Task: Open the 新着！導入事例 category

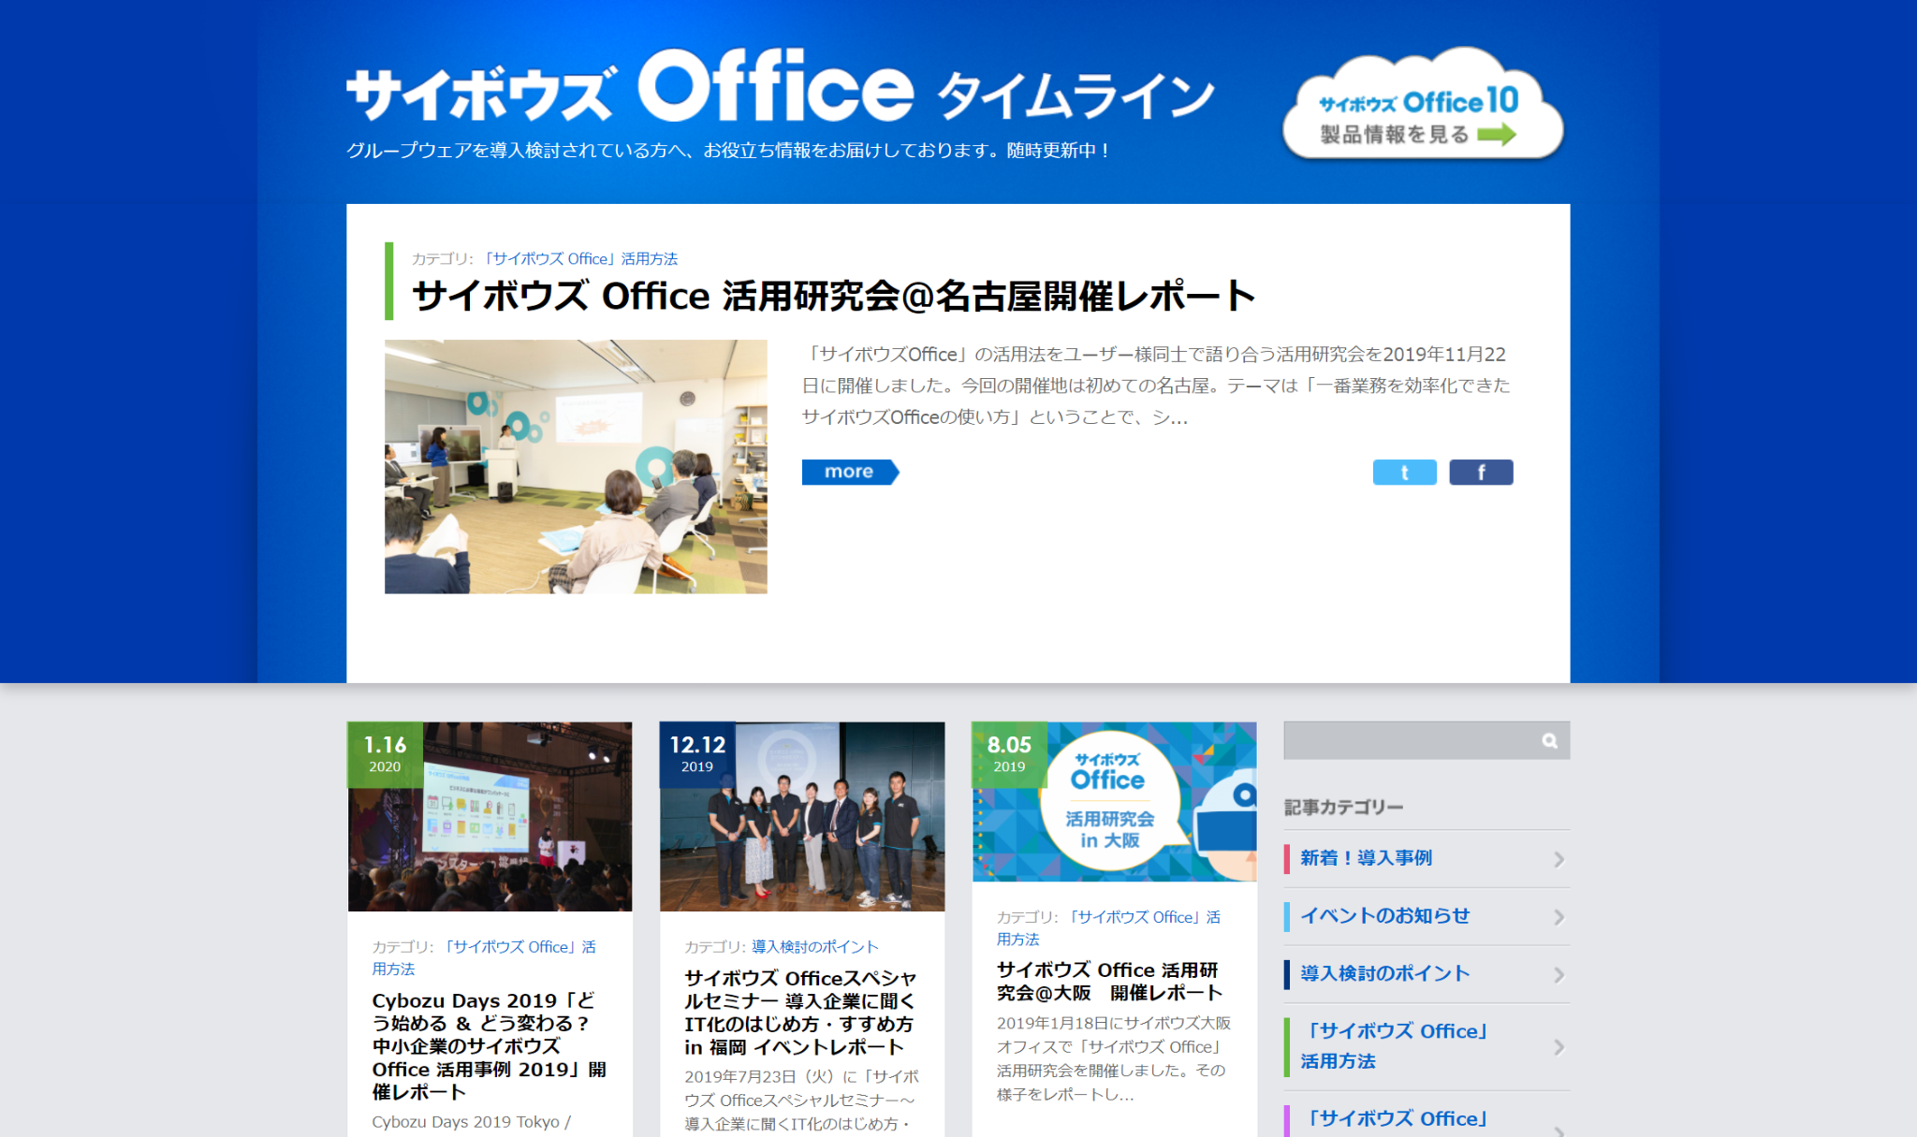Action: click(x=1427, y=858)
